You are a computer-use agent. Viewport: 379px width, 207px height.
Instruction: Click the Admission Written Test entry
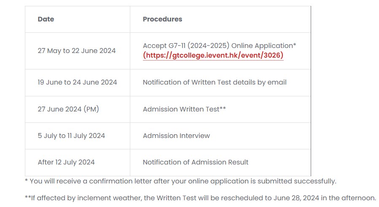coord(184,109)
